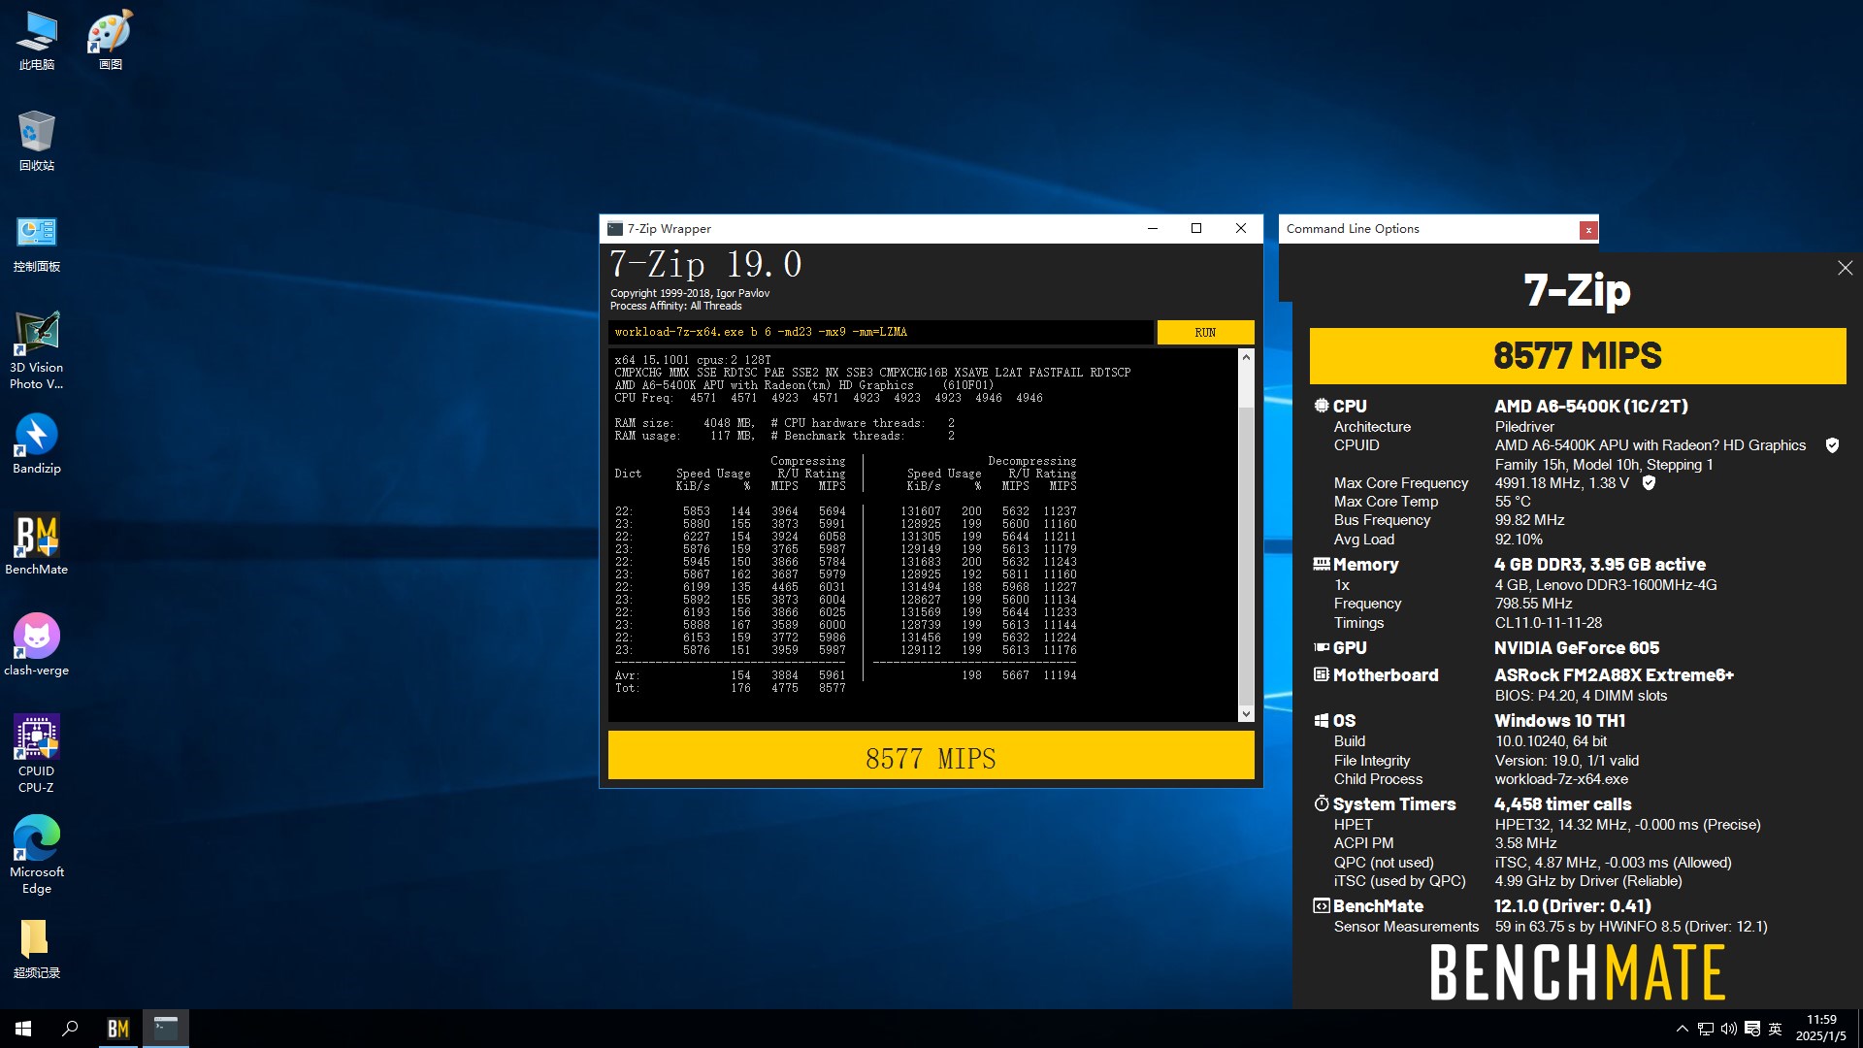Open the volume tray icon
This screenshot has width=1863, height=1048.
click(x=1728, y=1029)
